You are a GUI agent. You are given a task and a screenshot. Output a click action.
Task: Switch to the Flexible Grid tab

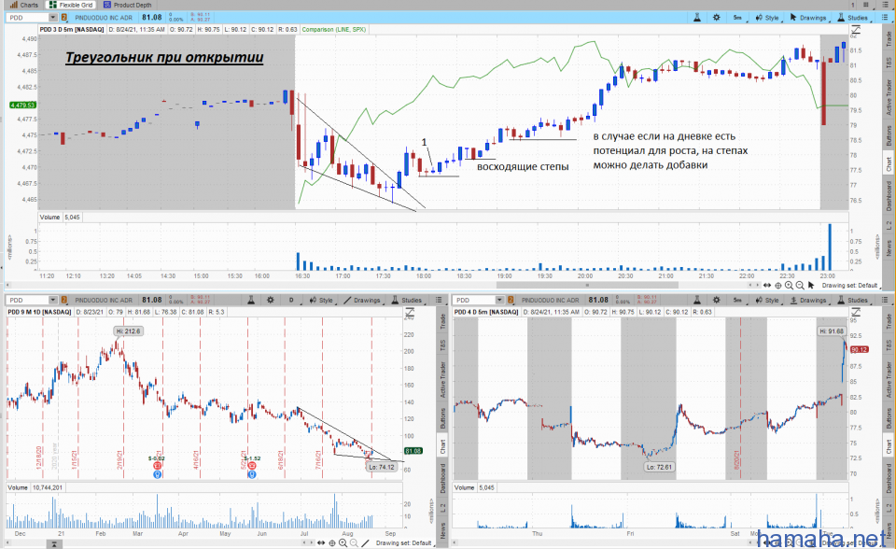(71, 5)
